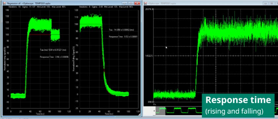Select the grey highlighted region in overview strip
This screenshot has height=119, width=278.
coord(160,111)
